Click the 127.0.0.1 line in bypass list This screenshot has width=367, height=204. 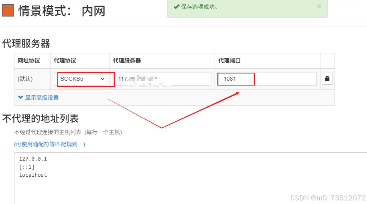click(33, 159)
